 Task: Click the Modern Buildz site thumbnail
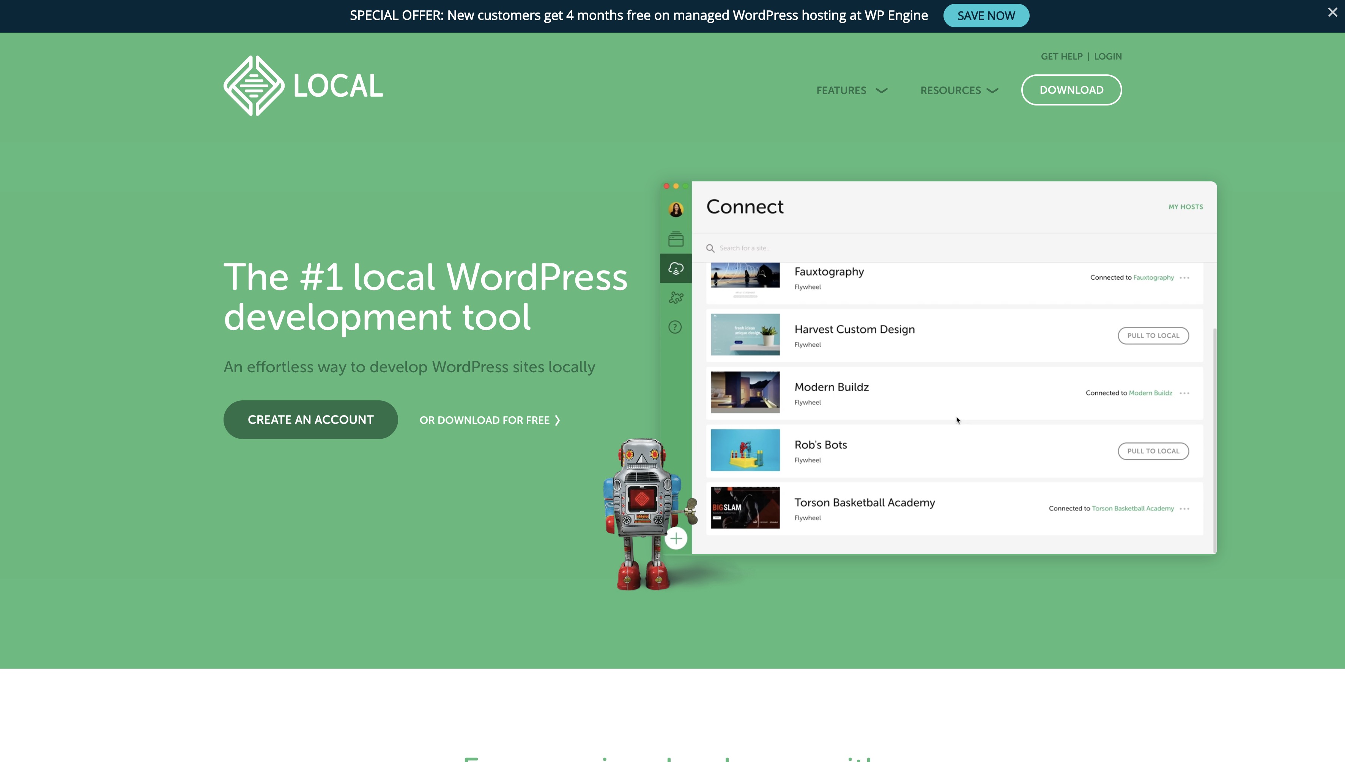pyautogui.click(x=745, y=392)
